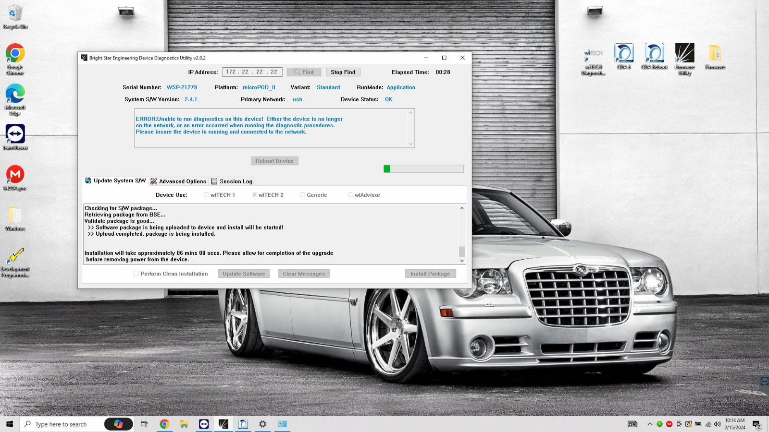
Task: Open the wiTECH Diagnostic desktop shortcut
Action: click(x=593, y=58)
